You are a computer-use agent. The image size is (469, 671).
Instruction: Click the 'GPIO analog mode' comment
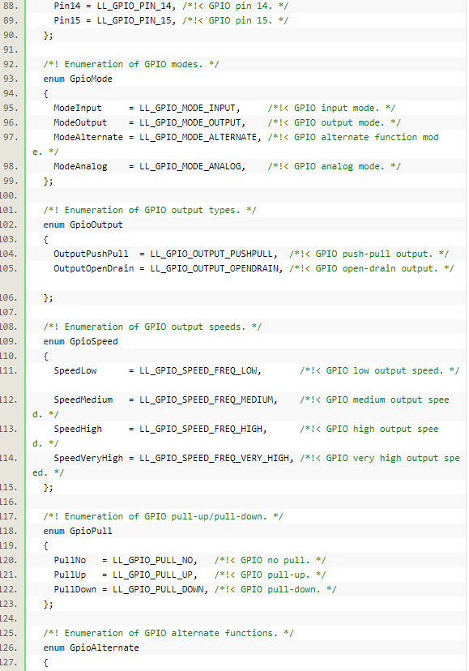tap(335, 166)
